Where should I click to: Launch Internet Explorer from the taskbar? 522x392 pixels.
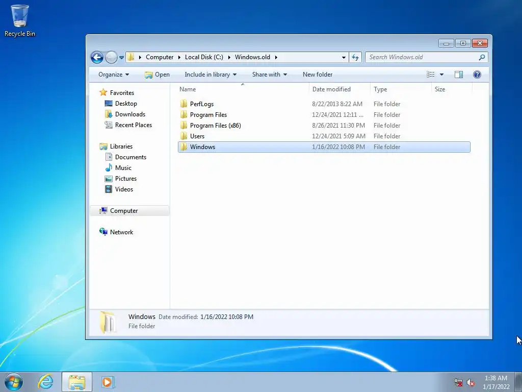pos(45,382)
